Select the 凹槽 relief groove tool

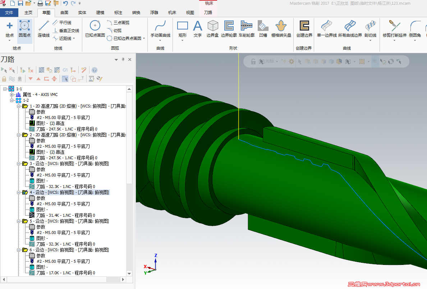[263, 29]
